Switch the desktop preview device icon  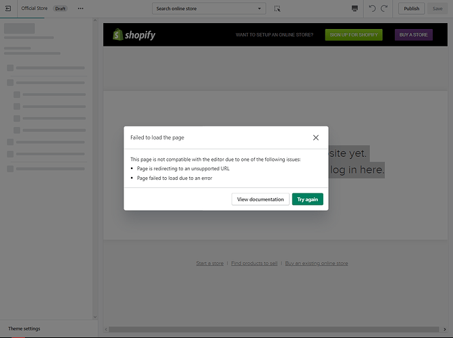(x=355, y=8)
